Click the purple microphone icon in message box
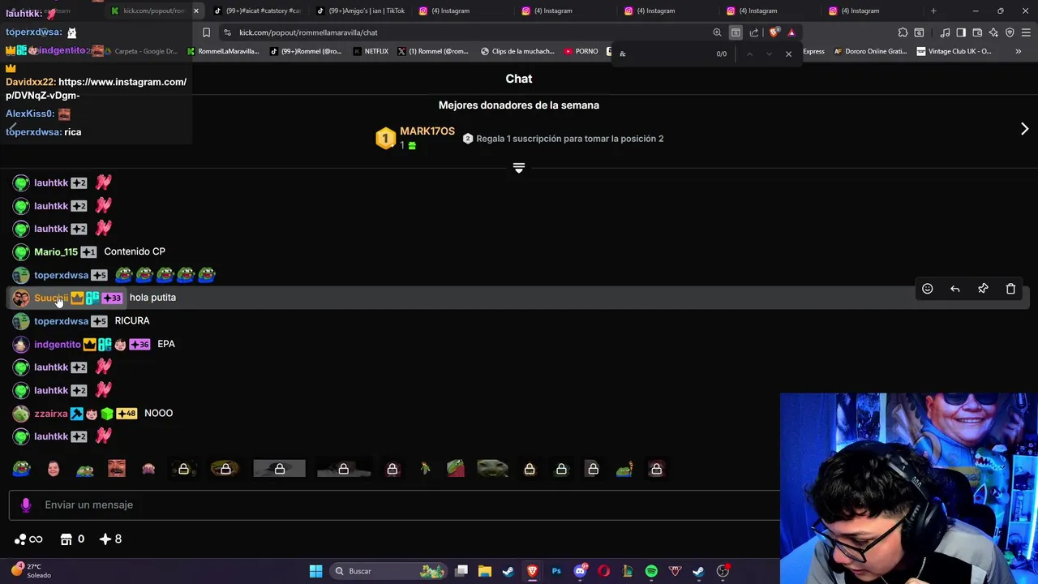Screen dimensions: 1038x584 [x=26, y=505]
